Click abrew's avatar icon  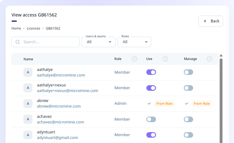click(x=28, y=104)
